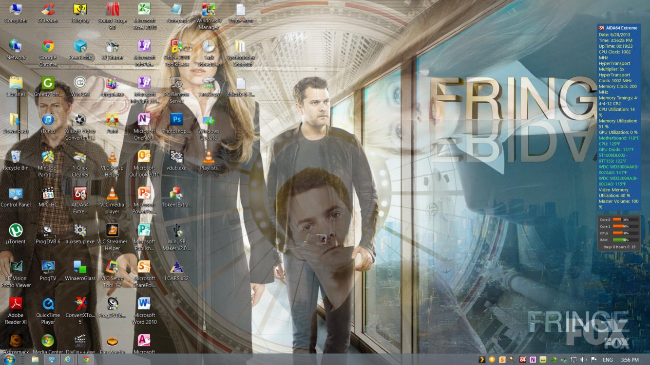
Task: Open the Control Panel desktop icon
Action: click(16, 198)
